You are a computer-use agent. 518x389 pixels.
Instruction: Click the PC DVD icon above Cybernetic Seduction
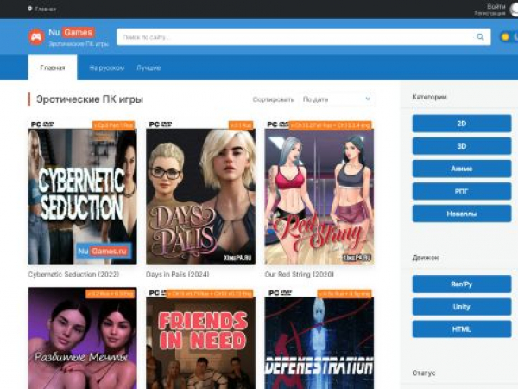(42, 124)
